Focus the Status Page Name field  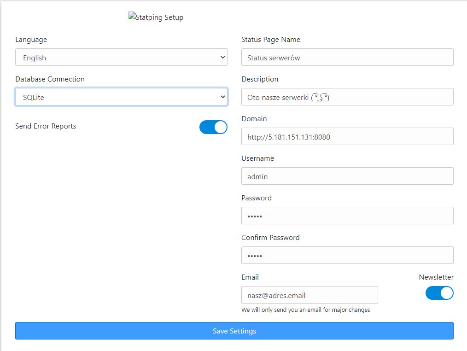click(x=347, y=58)
